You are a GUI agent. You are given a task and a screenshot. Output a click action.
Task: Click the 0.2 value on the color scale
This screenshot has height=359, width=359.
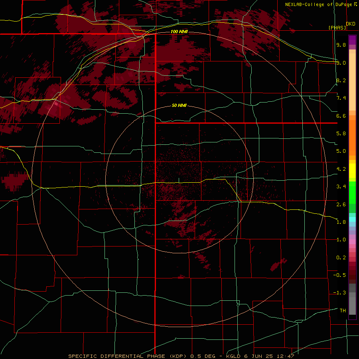341,258
